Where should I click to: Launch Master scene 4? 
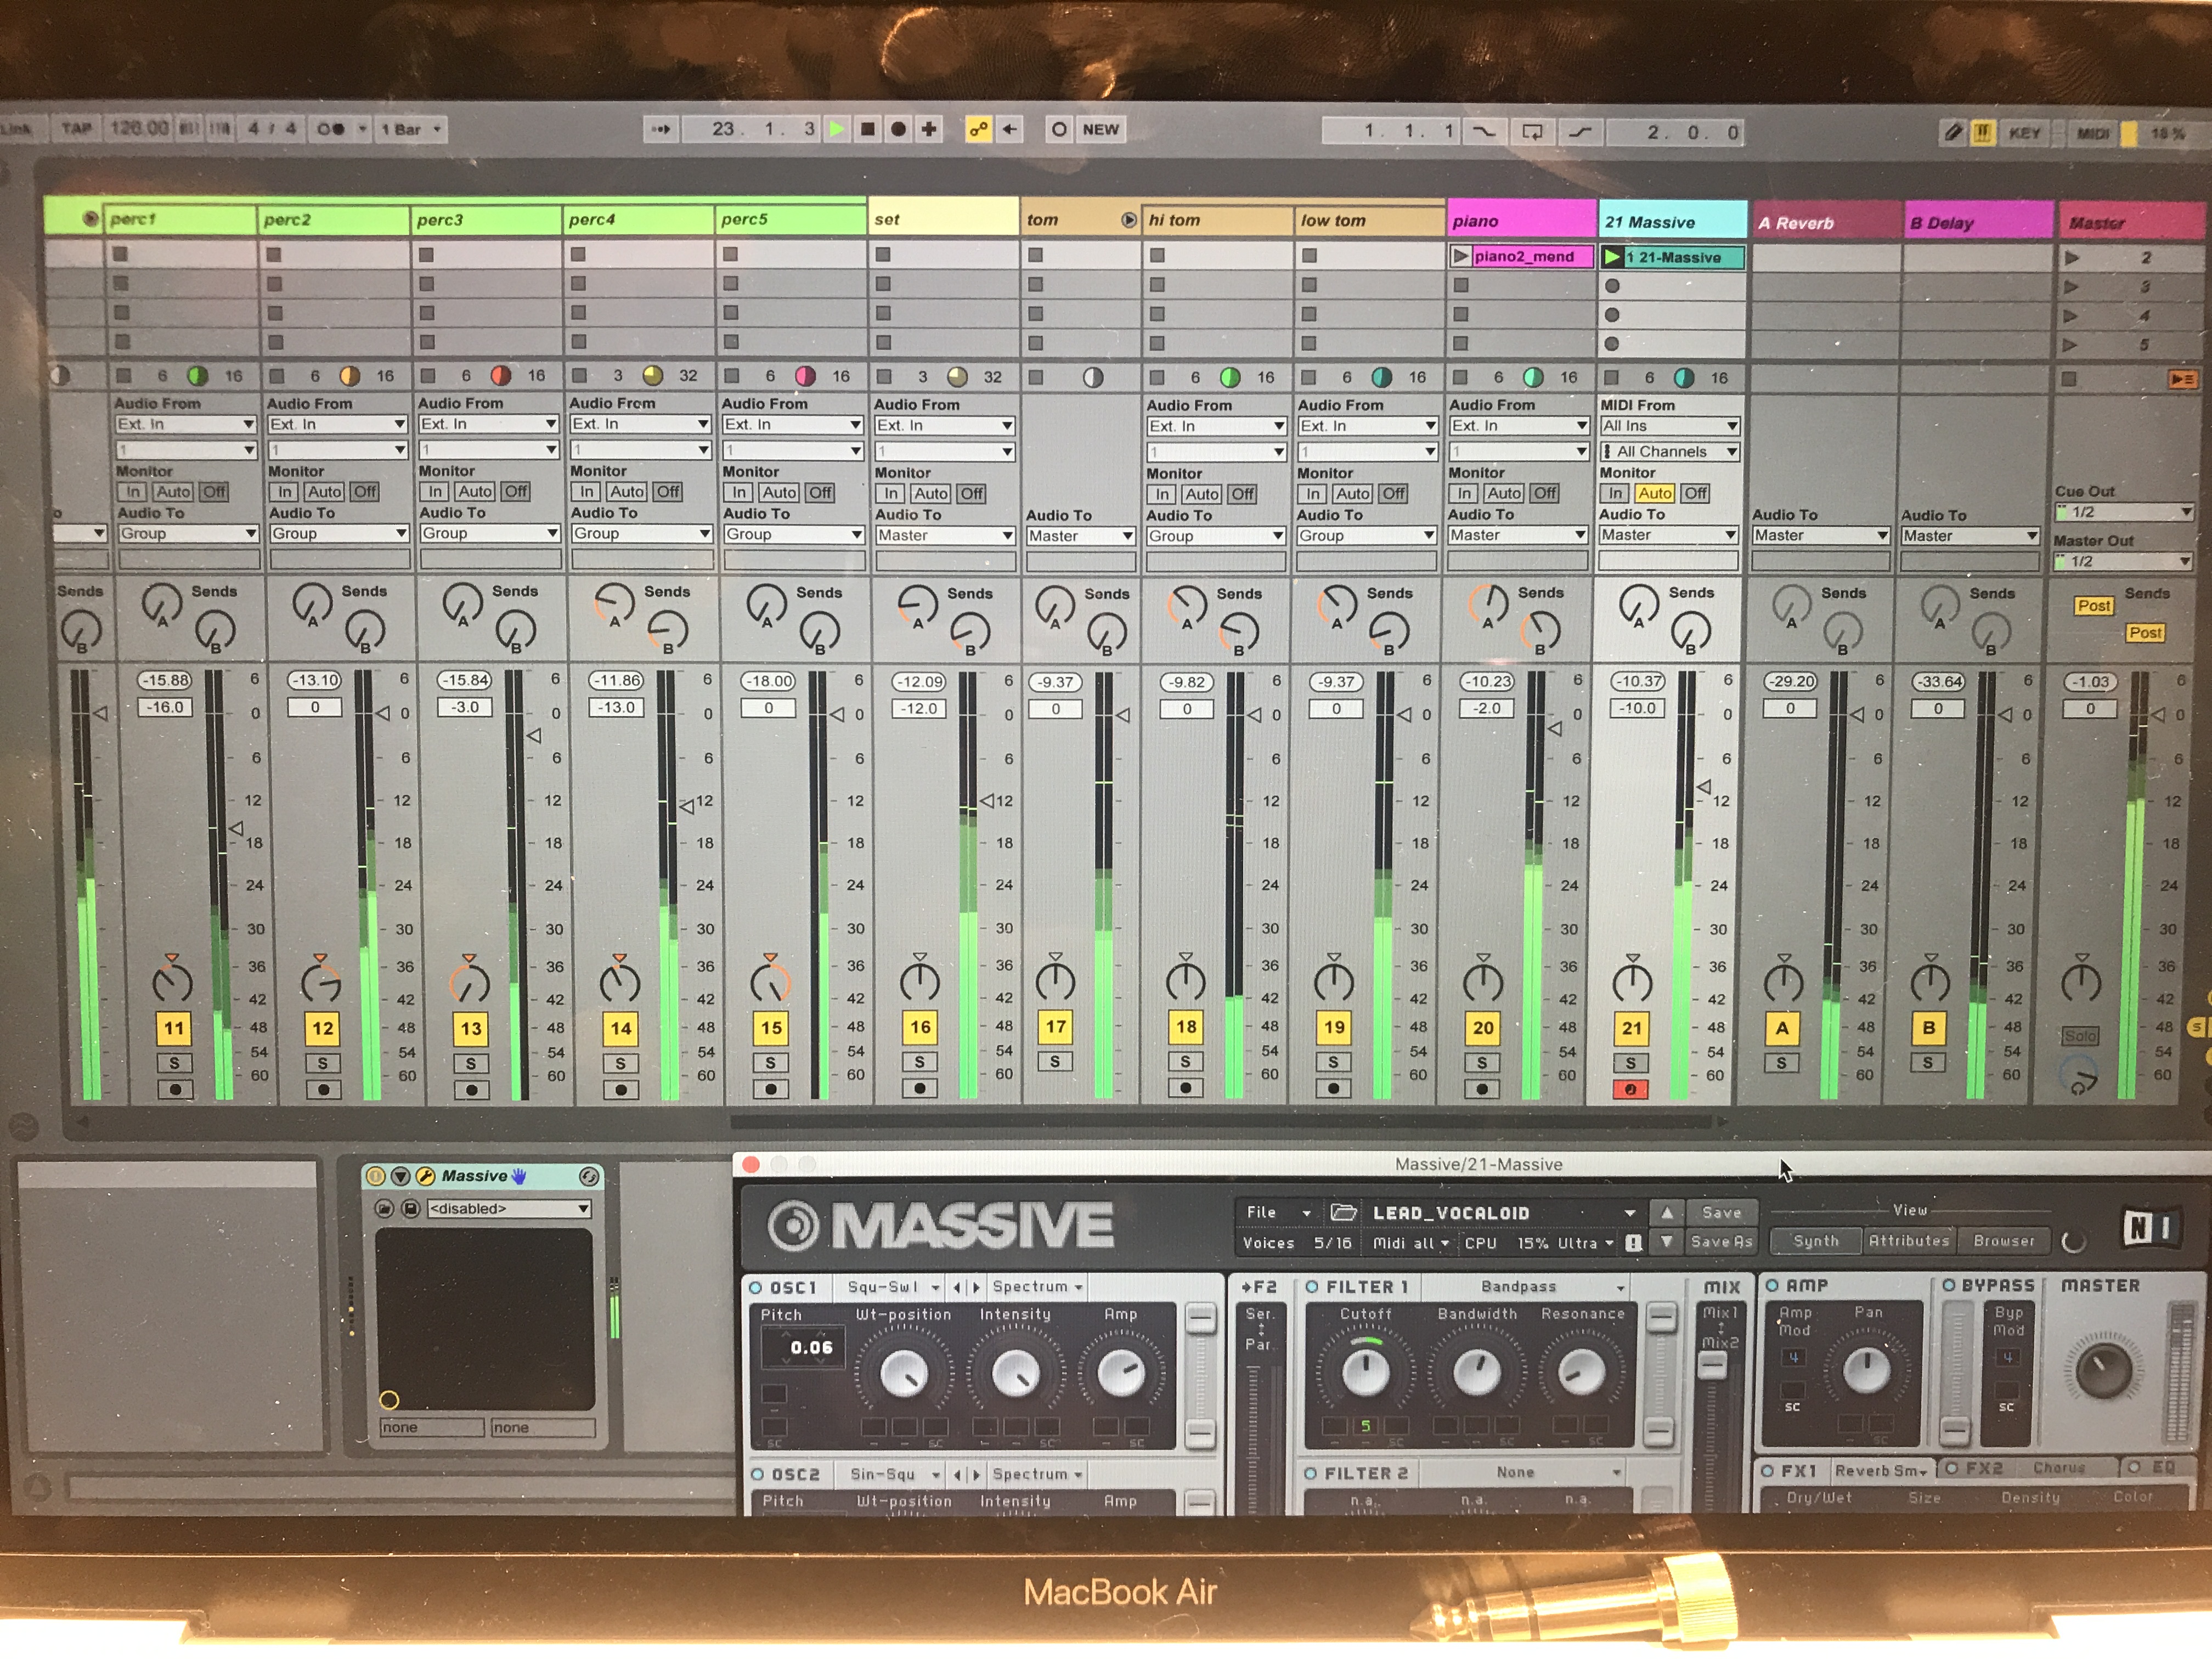coord(2072,316)
